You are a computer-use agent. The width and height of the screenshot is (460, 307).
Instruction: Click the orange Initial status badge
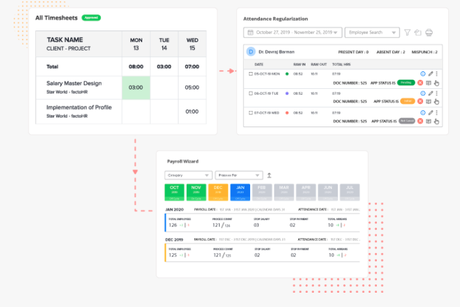407,101
